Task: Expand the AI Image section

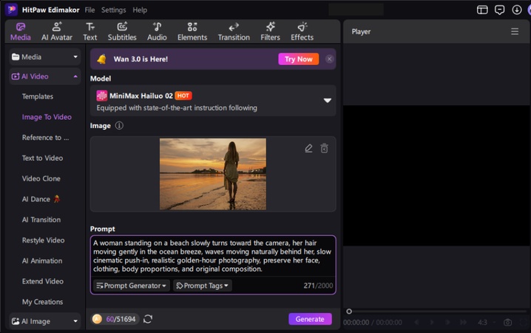Action: (x=45, y=321)
